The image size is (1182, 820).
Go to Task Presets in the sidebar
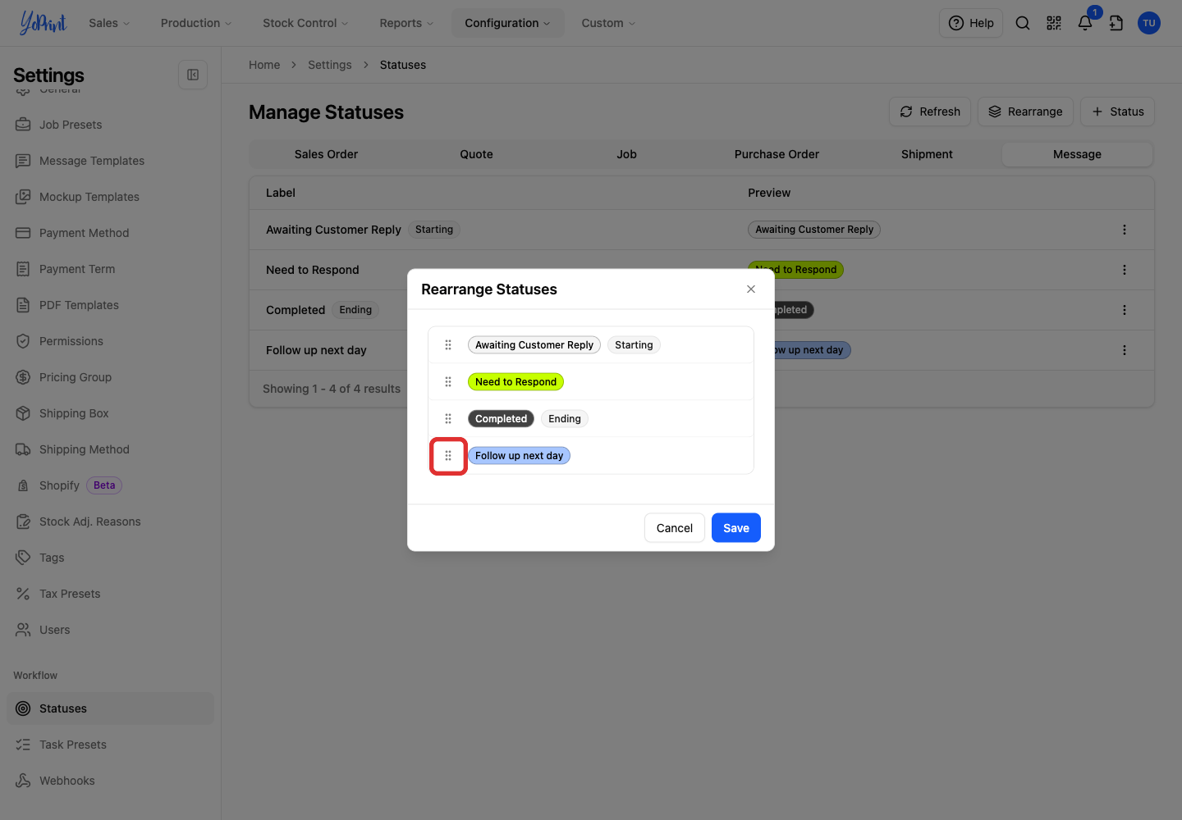click(73, 745)
